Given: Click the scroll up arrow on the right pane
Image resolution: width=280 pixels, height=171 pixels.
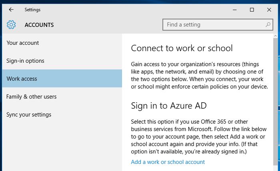Looking at the screenshot, I should [276, 37].
